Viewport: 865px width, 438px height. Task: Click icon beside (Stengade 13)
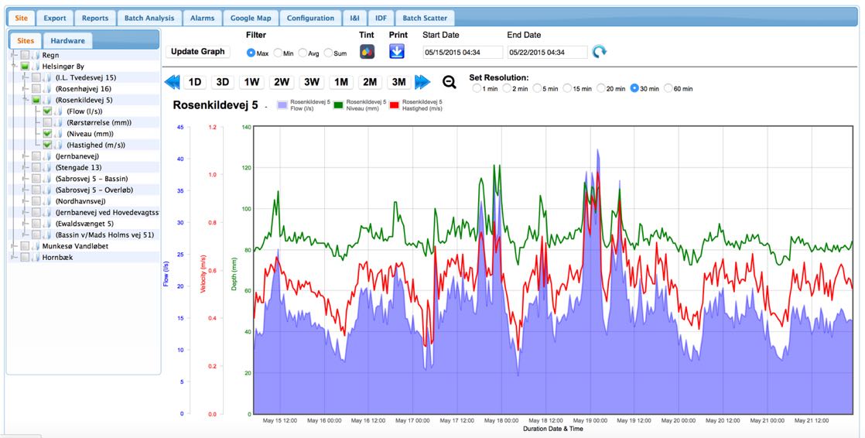[47, 168]
